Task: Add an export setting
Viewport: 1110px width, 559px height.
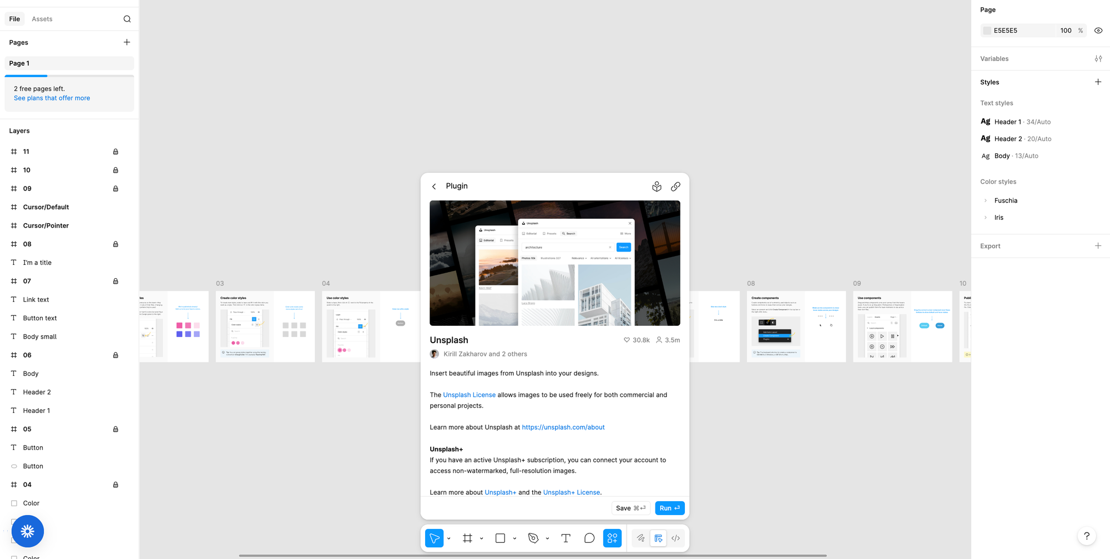Action: point(1098,246)
